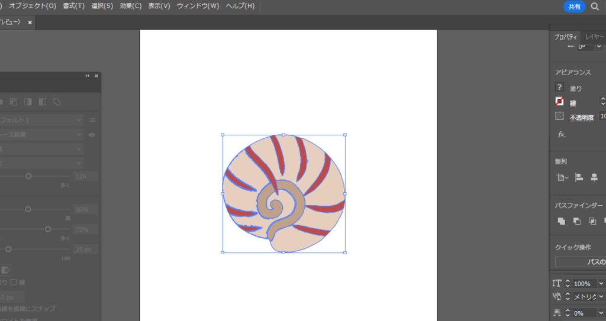
Task: Toggle the trace result eye icon
Action: pos(92,135)
